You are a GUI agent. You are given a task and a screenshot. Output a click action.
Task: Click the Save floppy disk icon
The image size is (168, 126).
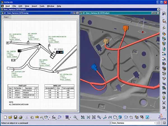pos(15,117)
